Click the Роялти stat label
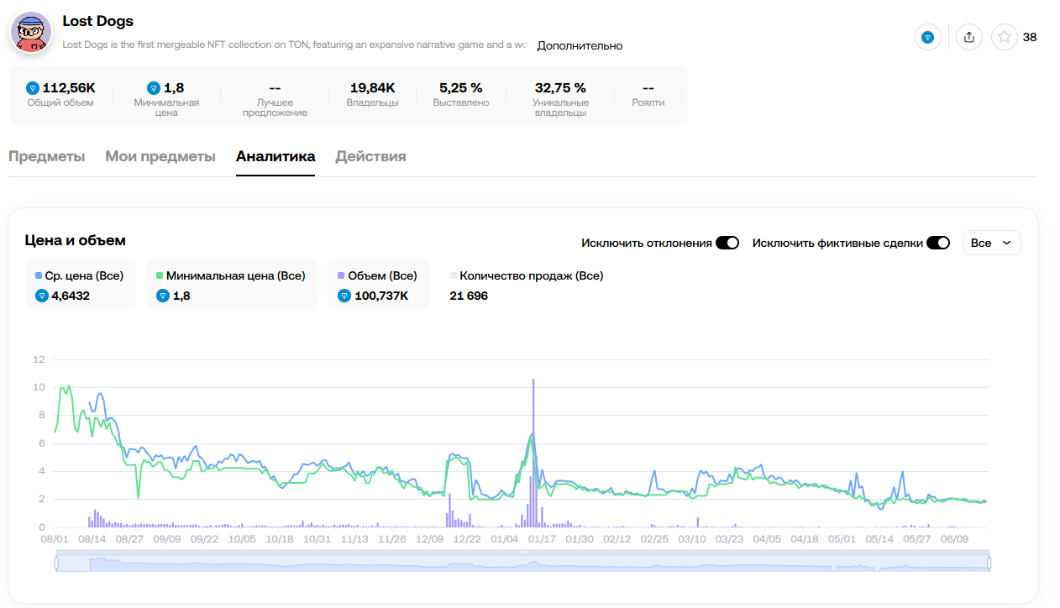 (648, 102)
